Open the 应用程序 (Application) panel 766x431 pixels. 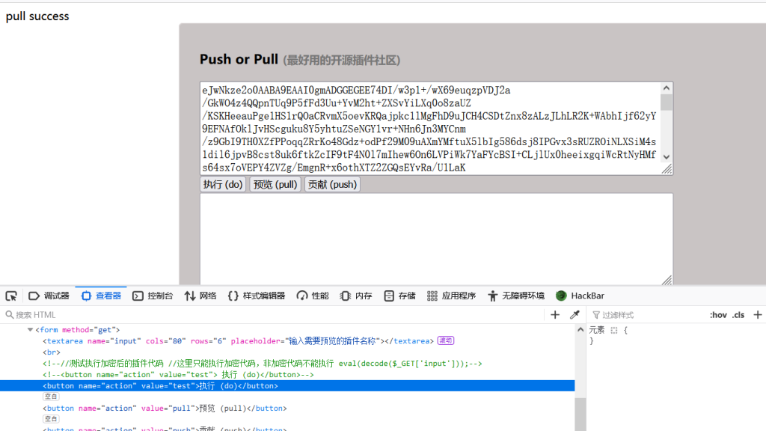tap(451, 296)
